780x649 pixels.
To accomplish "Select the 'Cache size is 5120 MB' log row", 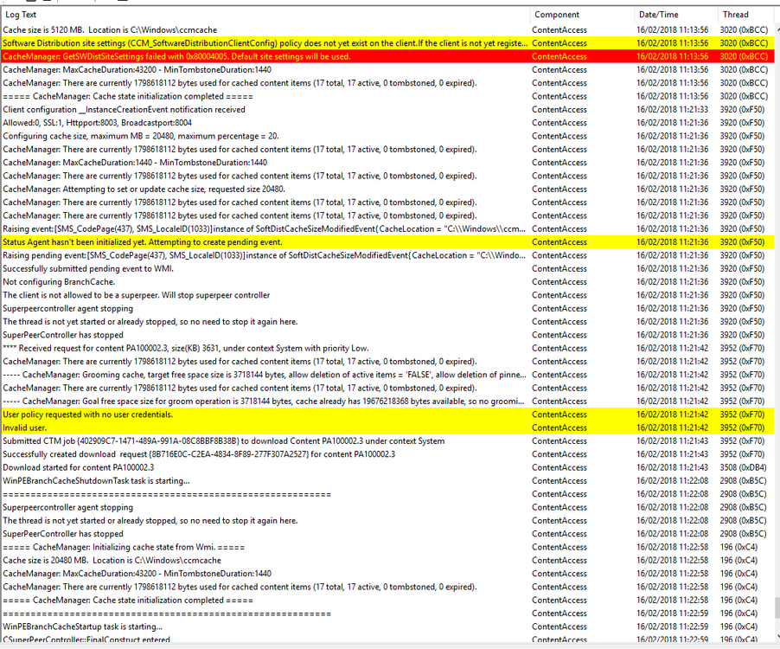I will 387,30.
